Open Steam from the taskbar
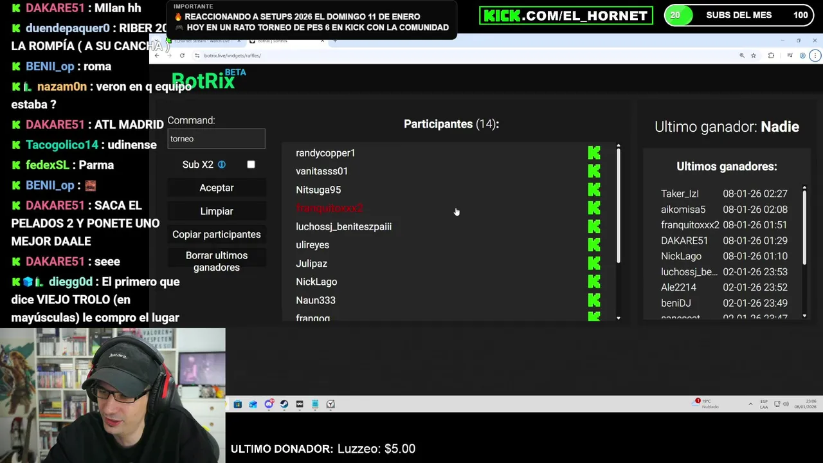This screenshot has height=463, width=823. tap(284, 404)
